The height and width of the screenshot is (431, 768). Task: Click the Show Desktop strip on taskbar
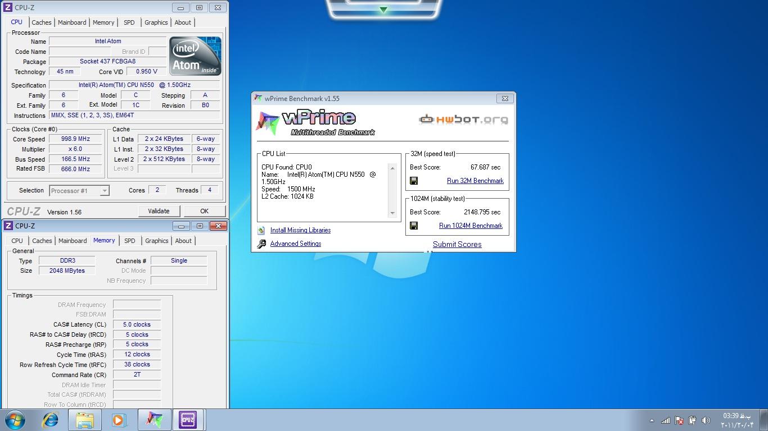pos(764,420)
